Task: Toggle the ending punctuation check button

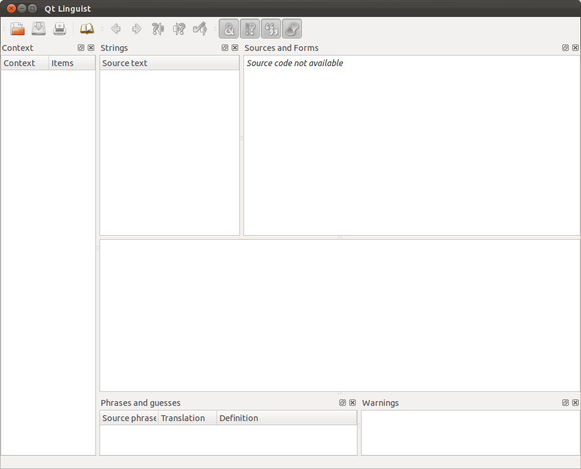Action: (x=250, y=29)
